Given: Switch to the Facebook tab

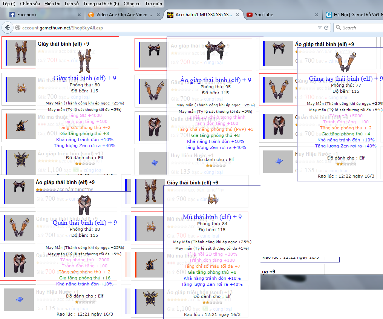Looking at the screenshot, I should [45, 15].
